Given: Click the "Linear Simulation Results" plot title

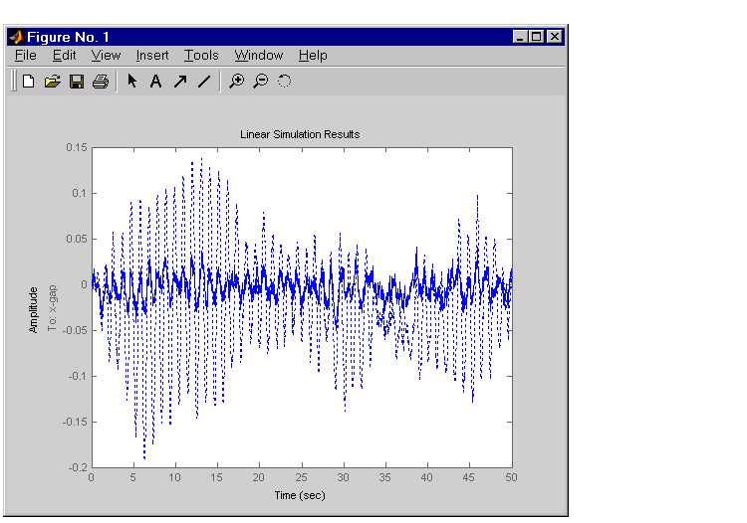Looking at the screenshot, I should click(x=300, y=134).
